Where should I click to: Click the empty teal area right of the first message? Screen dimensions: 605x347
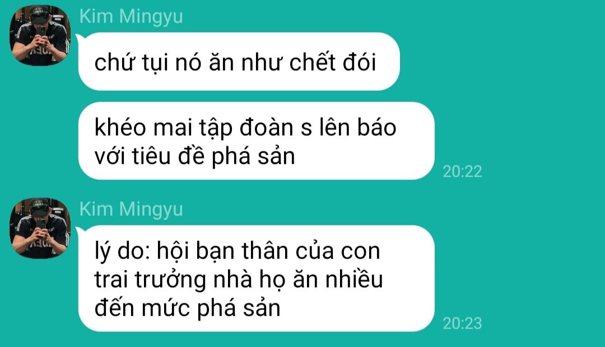pos(501,61)
